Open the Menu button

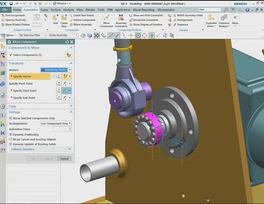[9, 35]
